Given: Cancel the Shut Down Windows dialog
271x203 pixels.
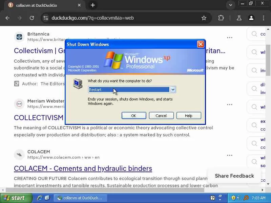Looking at the screenshot, I should pos(161,116).
